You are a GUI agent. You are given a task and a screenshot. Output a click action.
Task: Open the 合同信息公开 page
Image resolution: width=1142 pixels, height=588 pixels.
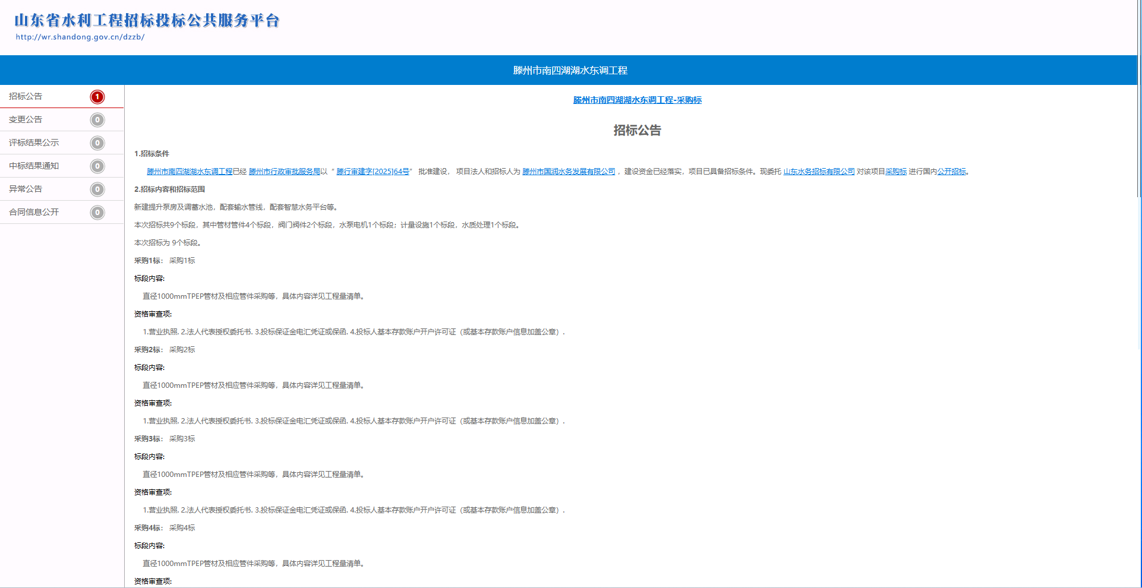coord(34,212)
